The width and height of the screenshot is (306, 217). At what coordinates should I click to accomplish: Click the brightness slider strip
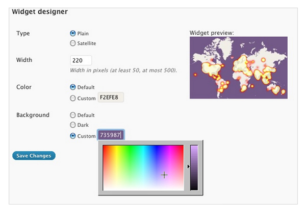click(194, 167)
